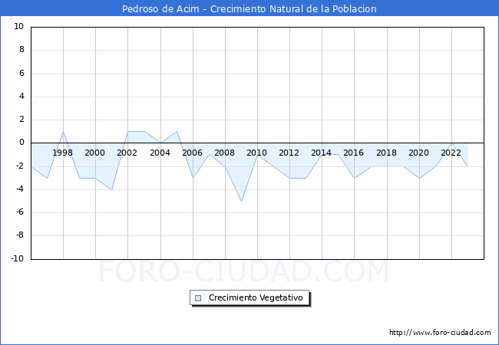
Task: Click the x-axis label 1998
Action: [x=62, y=153]
